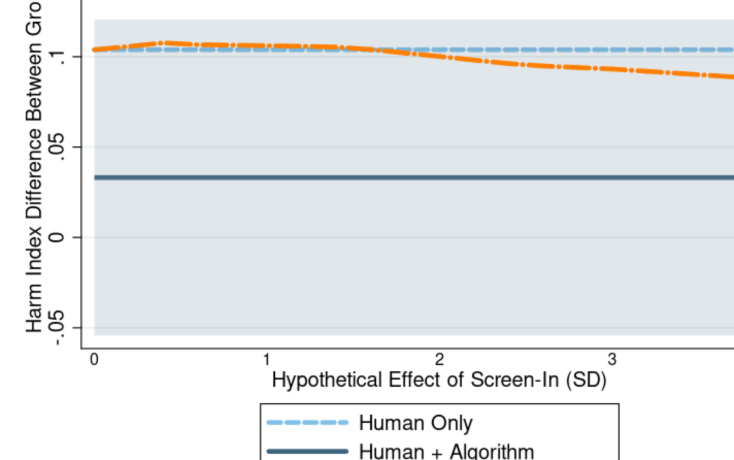
Task: Click the x-axis tick label 0
Action: point(94,360)
